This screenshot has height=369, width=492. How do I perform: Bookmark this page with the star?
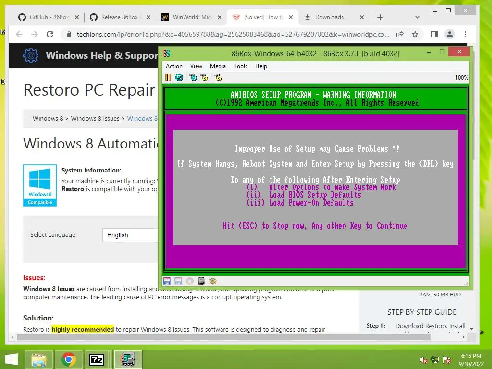point(415,34)
